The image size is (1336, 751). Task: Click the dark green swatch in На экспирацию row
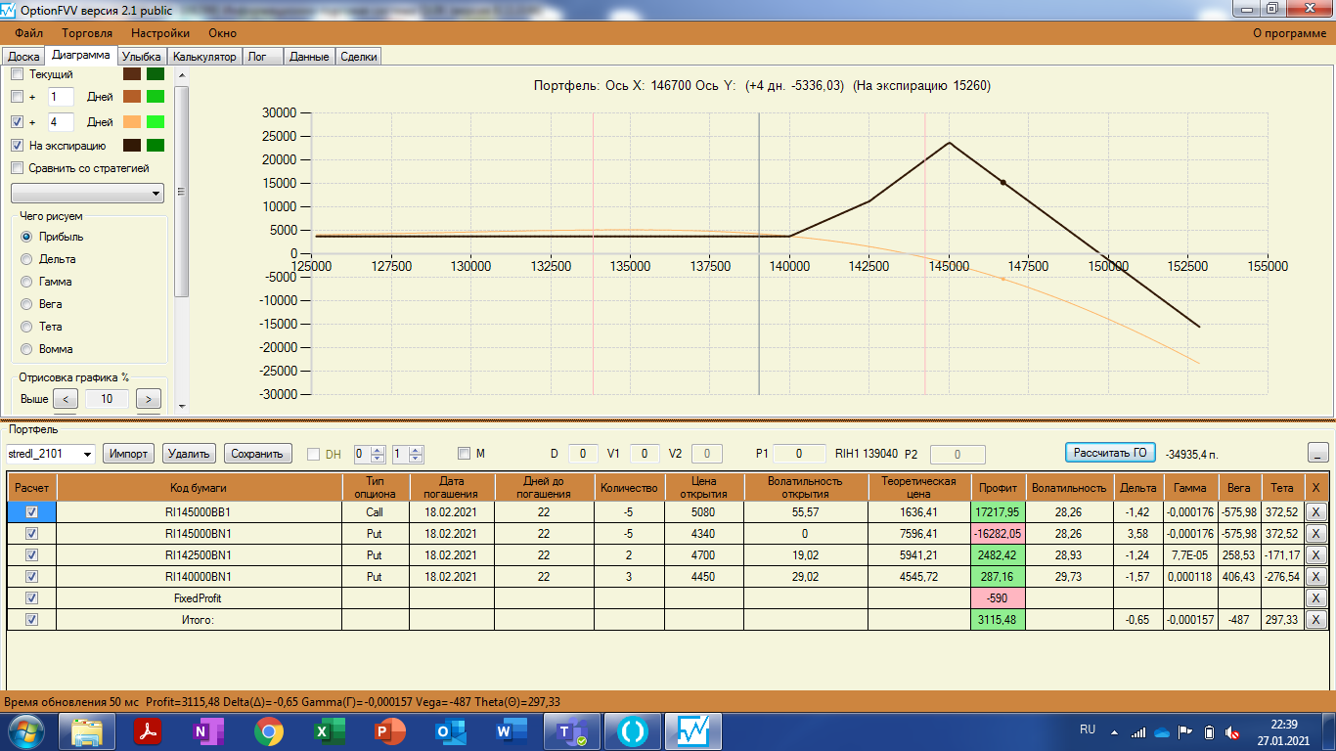156,146
